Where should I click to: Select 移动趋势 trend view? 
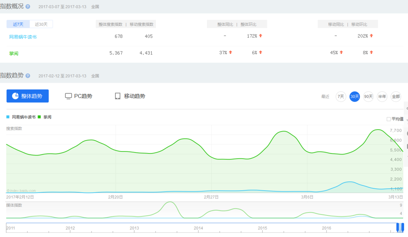[x=130, y=96]
